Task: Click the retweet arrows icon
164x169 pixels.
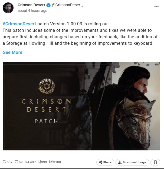Action: point(27,162)
